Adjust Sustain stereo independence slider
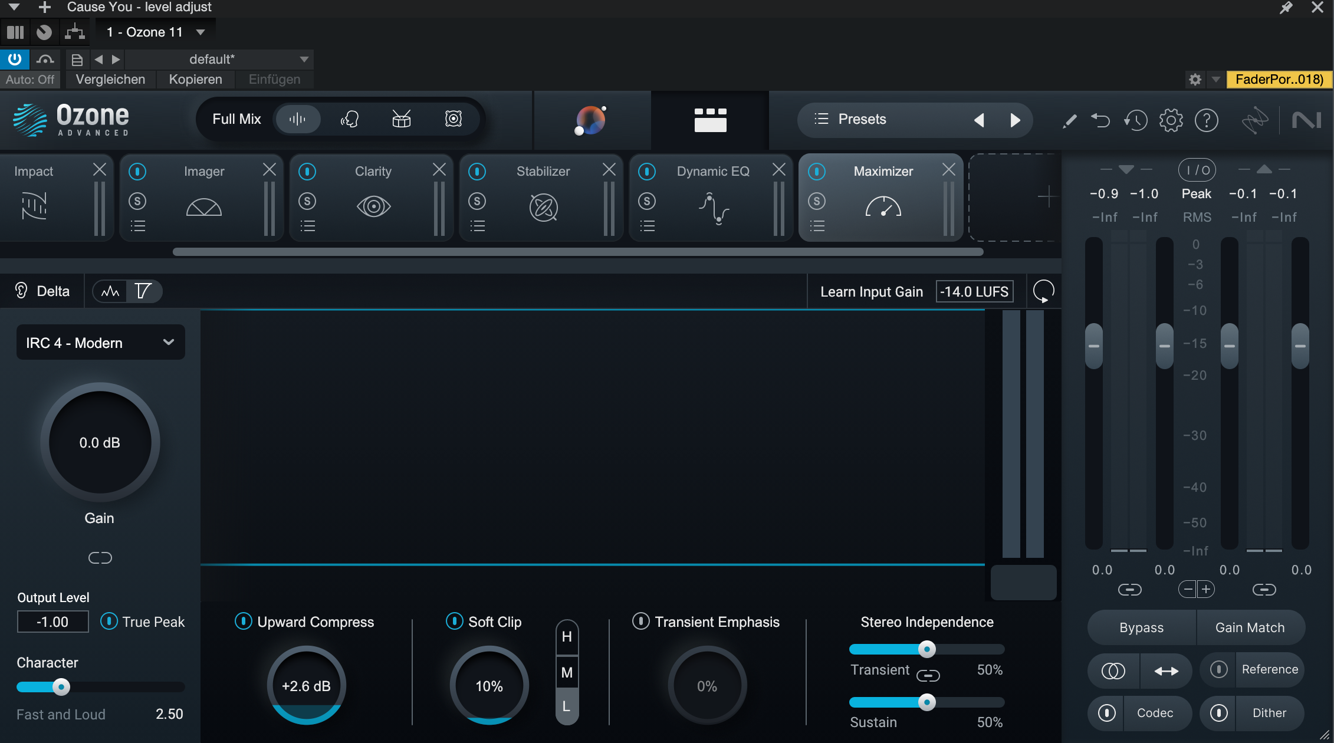This screenshot has height=743, width=1334. pos(926,702)
